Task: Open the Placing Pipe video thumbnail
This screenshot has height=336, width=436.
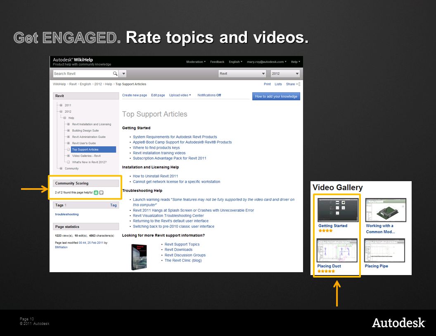Action: (x=384, y=250)
